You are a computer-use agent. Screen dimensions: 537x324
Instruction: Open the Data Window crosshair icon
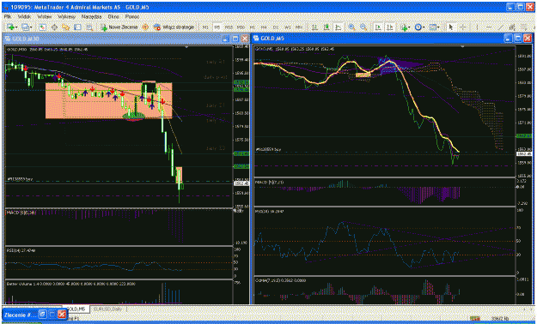(54, 27)
